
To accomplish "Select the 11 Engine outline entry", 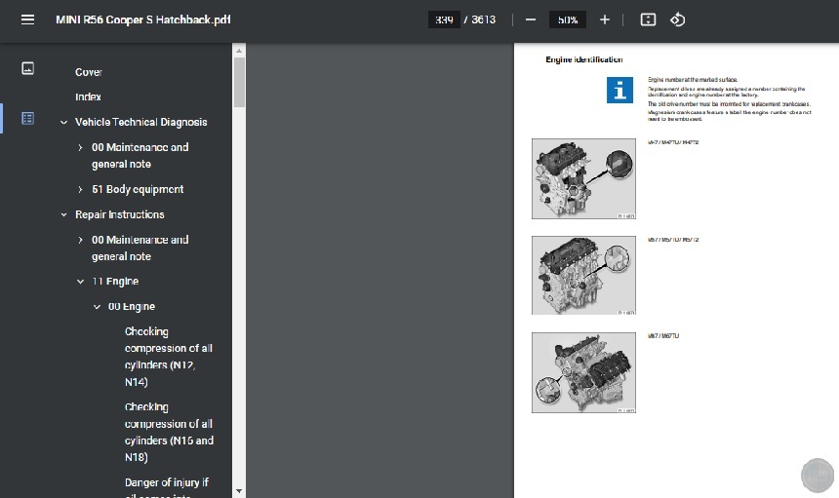I will click(x=115, y=281).
